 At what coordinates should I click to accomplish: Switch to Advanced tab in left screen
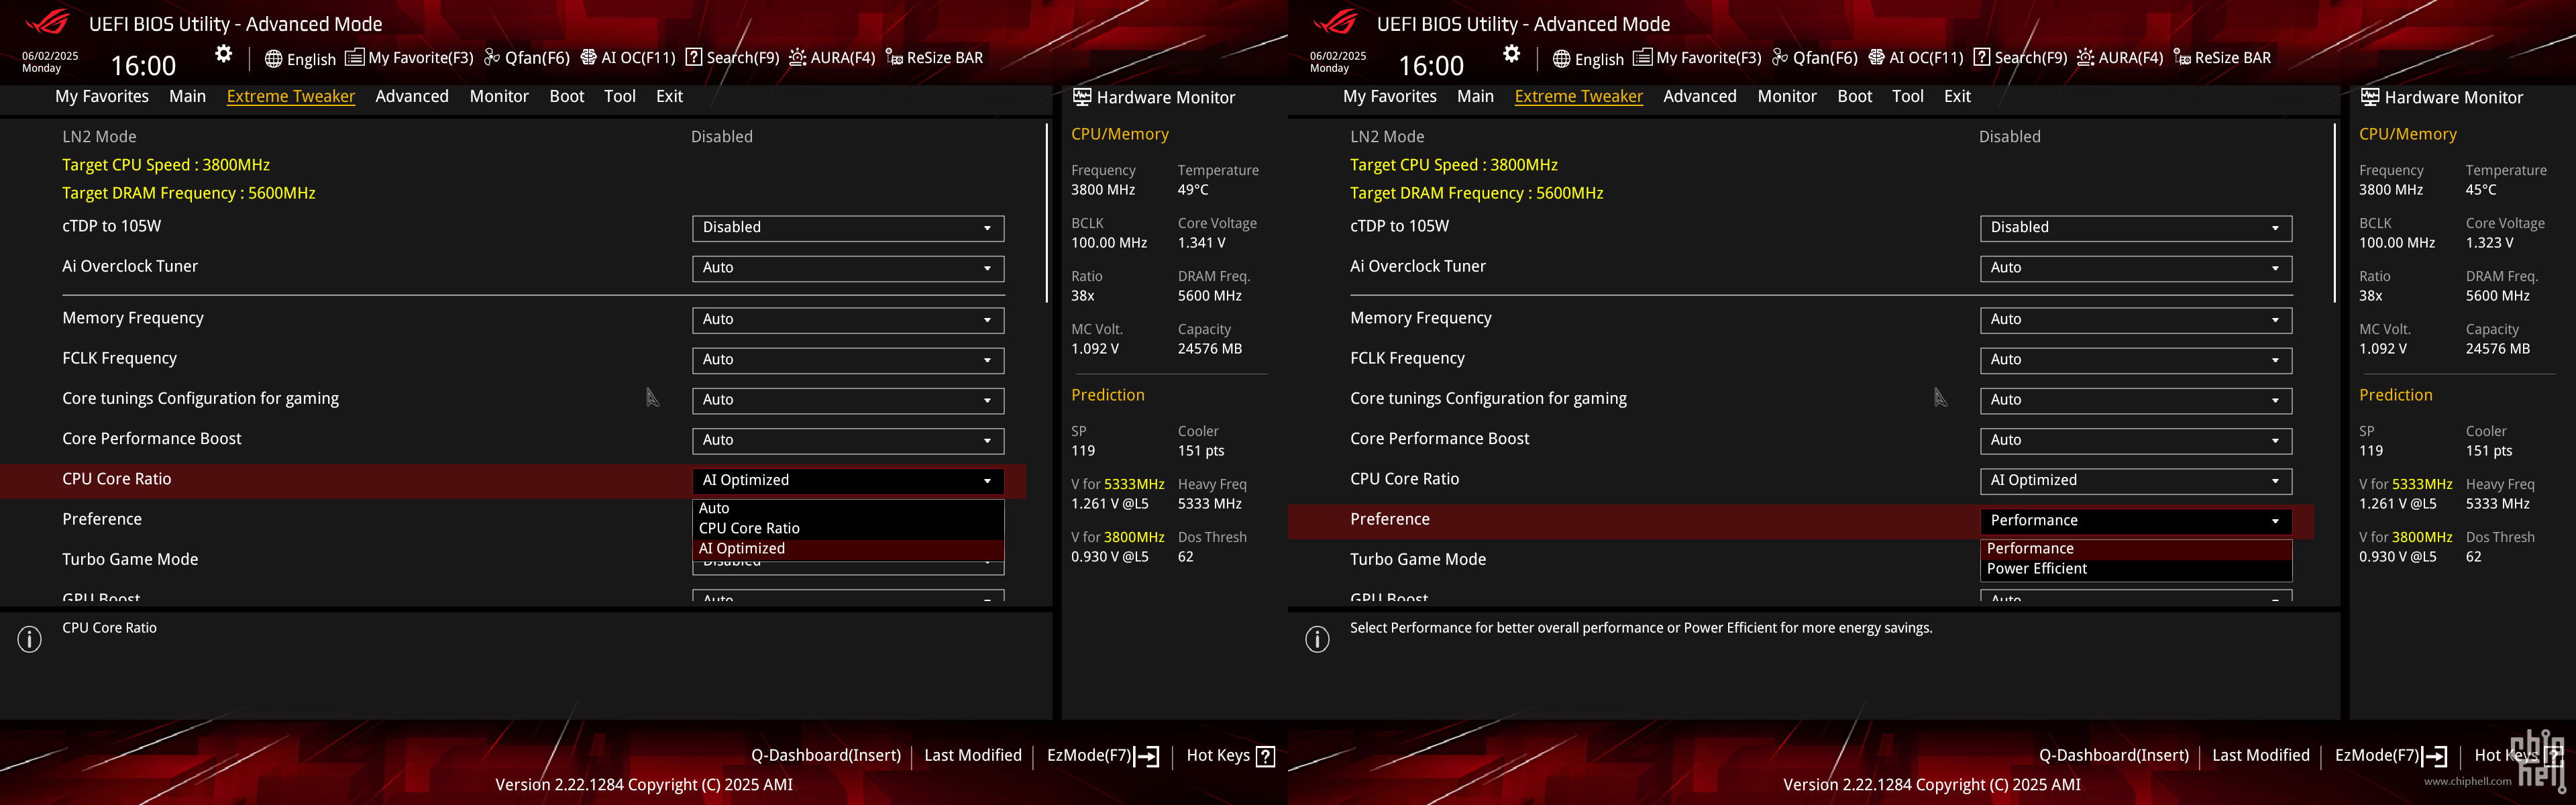[412, 96]
